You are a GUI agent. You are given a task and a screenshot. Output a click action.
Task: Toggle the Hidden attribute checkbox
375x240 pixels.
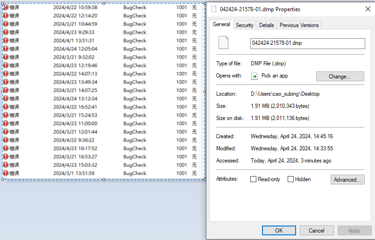290,179
